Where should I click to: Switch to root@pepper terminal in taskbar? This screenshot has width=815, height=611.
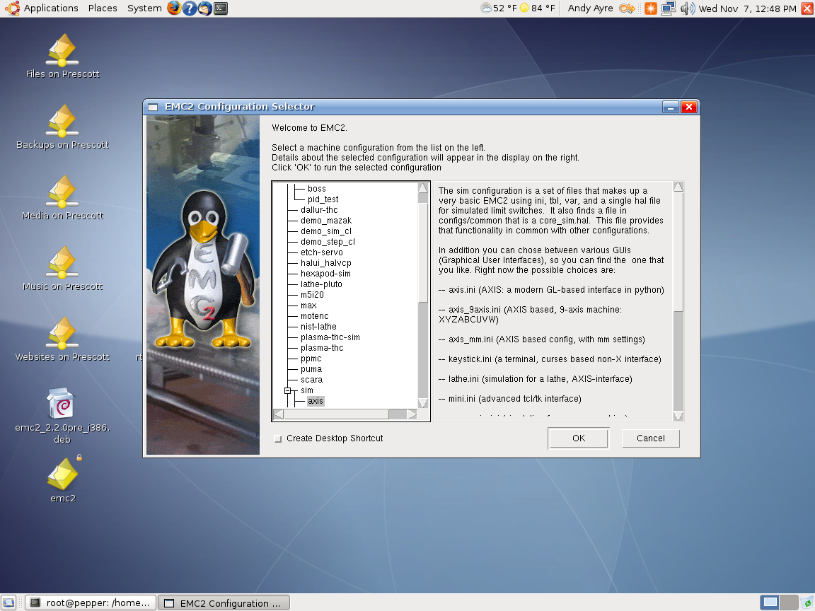91,603
